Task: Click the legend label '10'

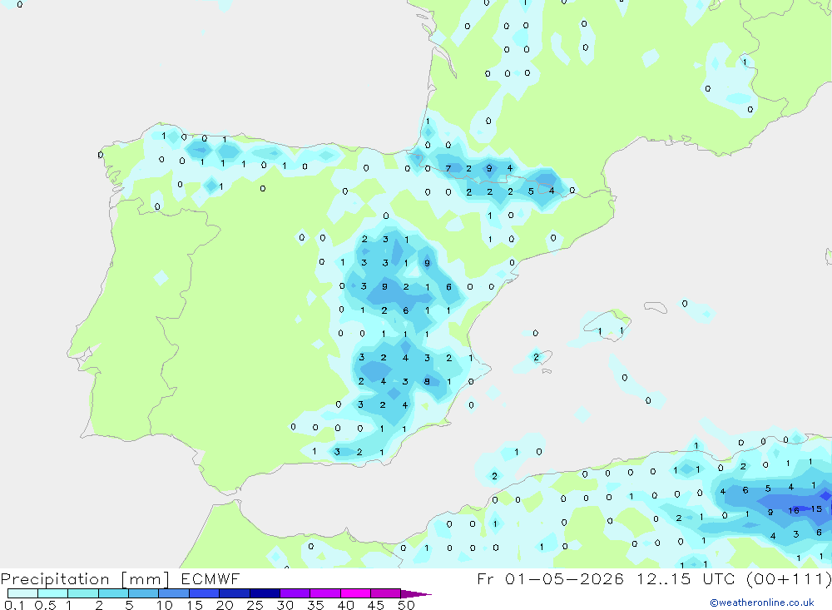Action: [x=165, y=605]
